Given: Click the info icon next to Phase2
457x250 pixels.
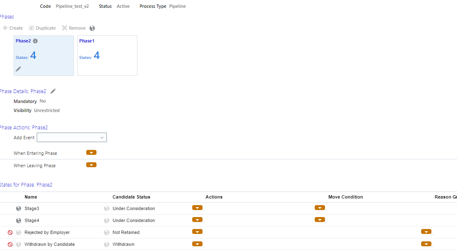Looking at the screenshot, I should tap(35, 41).
